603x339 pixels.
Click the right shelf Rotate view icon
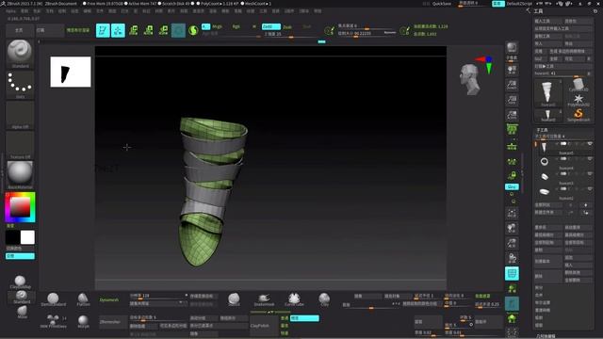point(512,258)
